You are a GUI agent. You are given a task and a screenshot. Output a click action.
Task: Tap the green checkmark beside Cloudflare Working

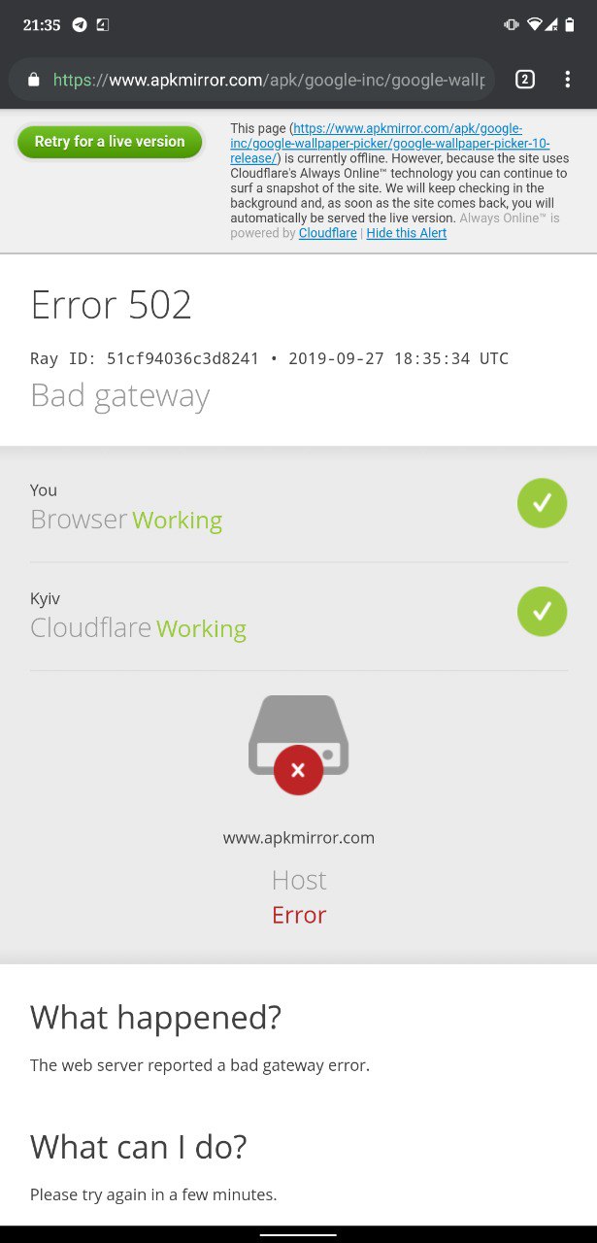(542, 612)
